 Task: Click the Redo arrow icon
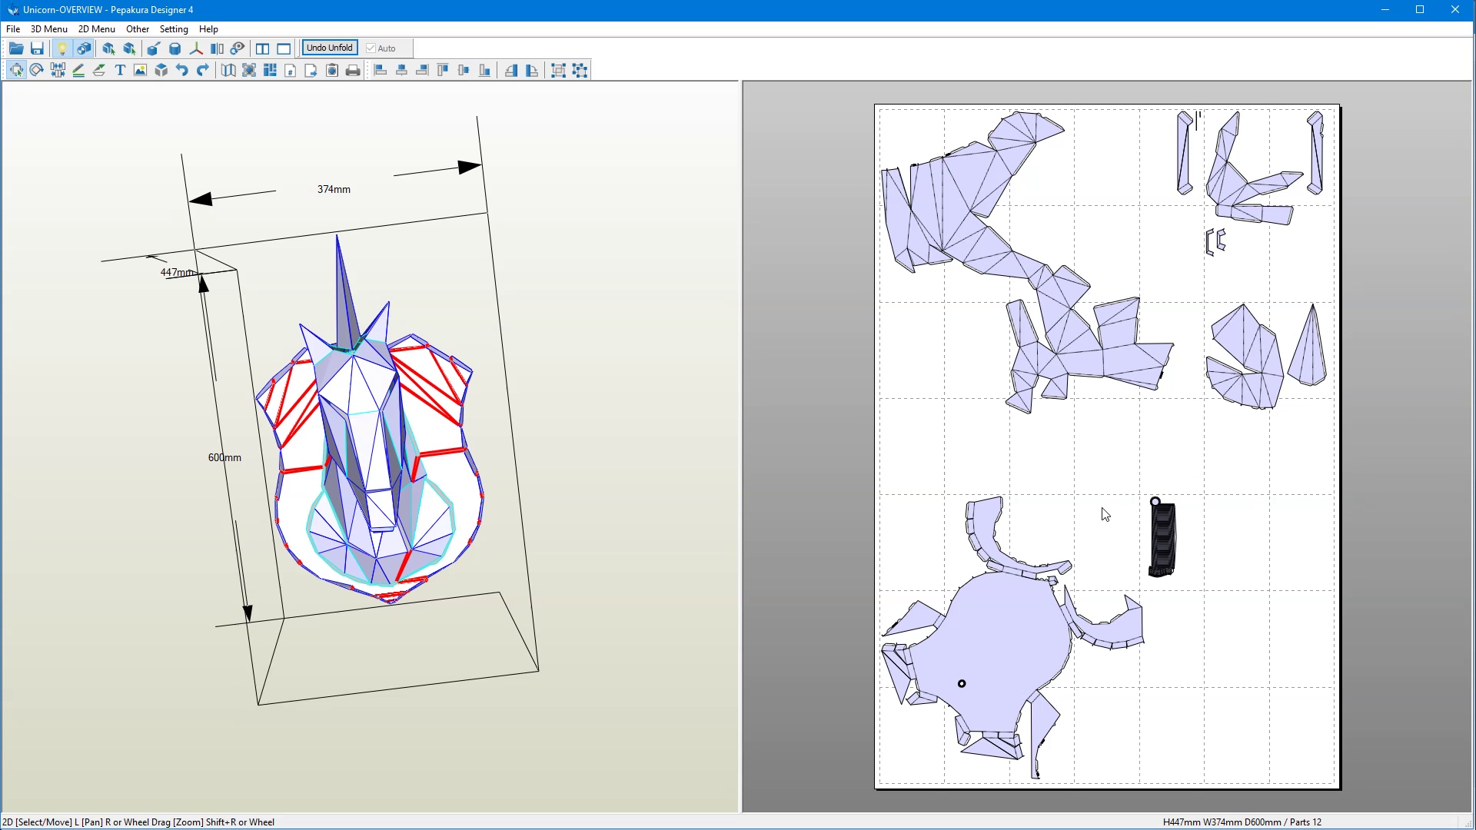pos(203,70)
